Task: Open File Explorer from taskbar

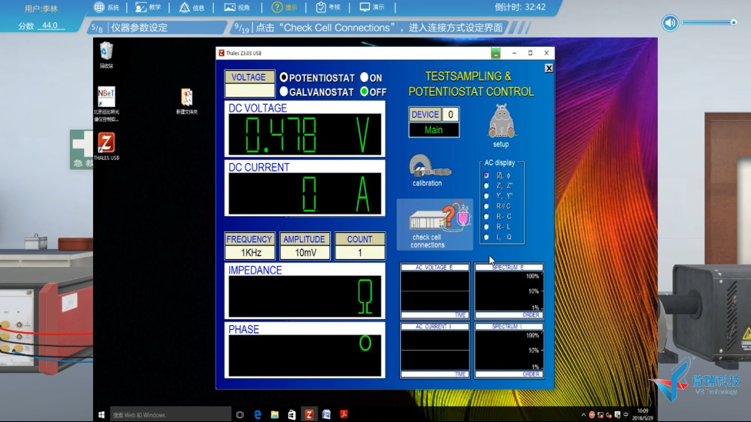Action: coord(275,415)
